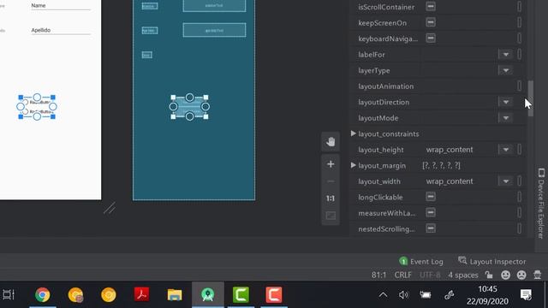Edit the layout_height wrap_content value
548x308 pixels.
pos(450,150)
